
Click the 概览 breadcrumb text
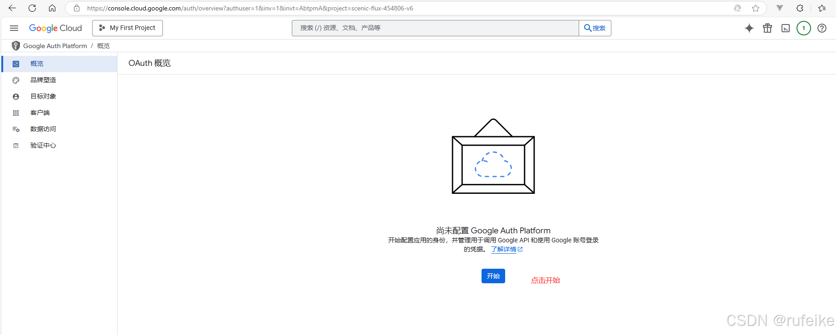pyautogui.click(x=103, y=46)
